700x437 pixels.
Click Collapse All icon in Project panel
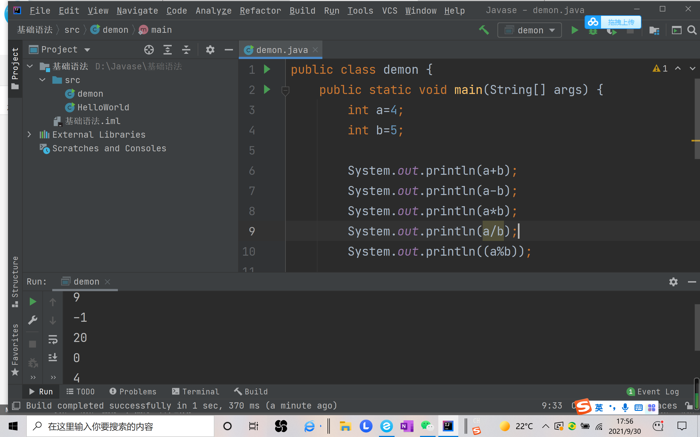pyautogui.click(x=186, y=50)
